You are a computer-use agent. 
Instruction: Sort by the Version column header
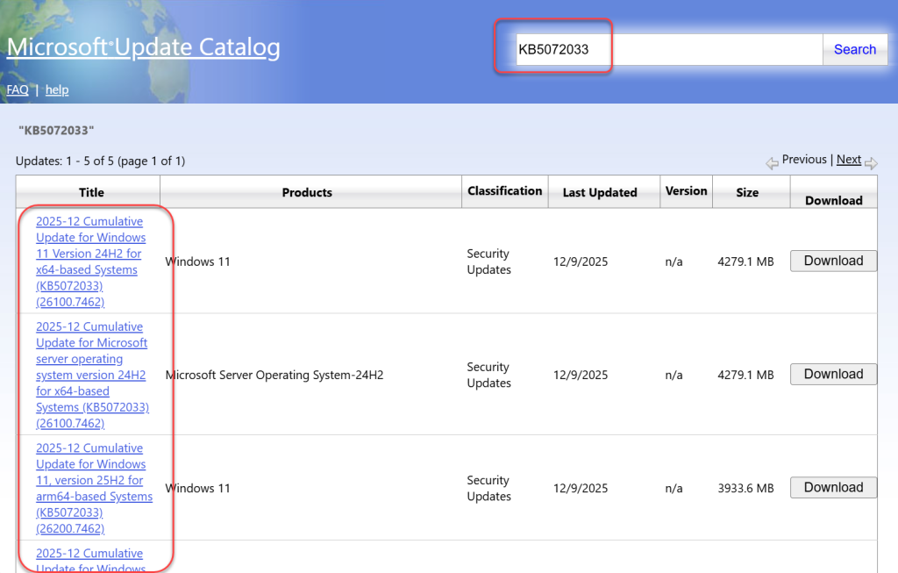[686, 190]
